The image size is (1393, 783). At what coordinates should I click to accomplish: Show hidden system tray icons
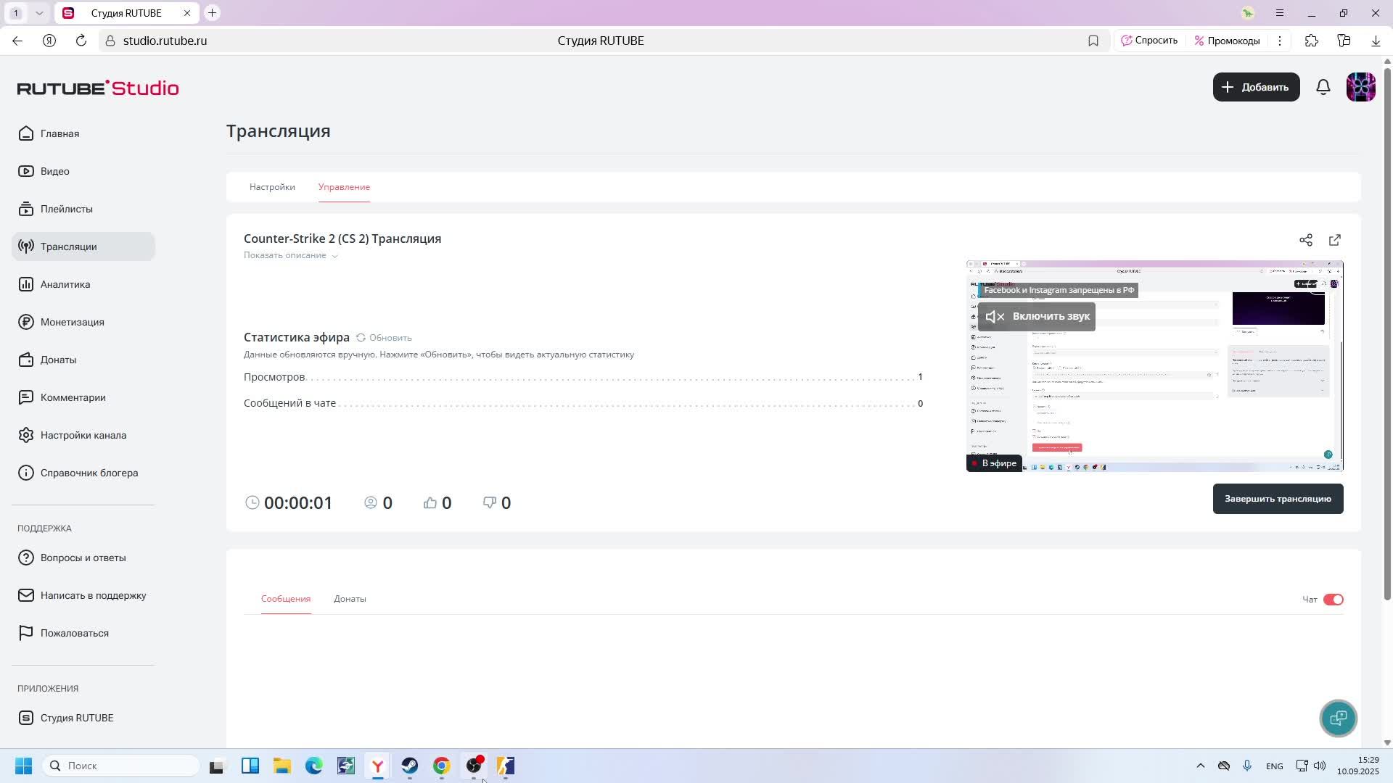click(x=1200, y=766)
